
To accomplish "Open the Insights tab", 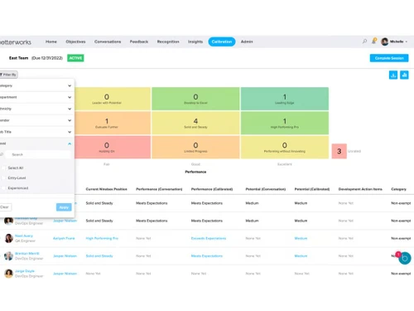I will [195, 41].
